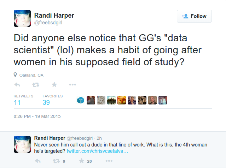Retweet the main tweet
The height and width of the screenshot is (168, 226).
click(x=36, y=85)
